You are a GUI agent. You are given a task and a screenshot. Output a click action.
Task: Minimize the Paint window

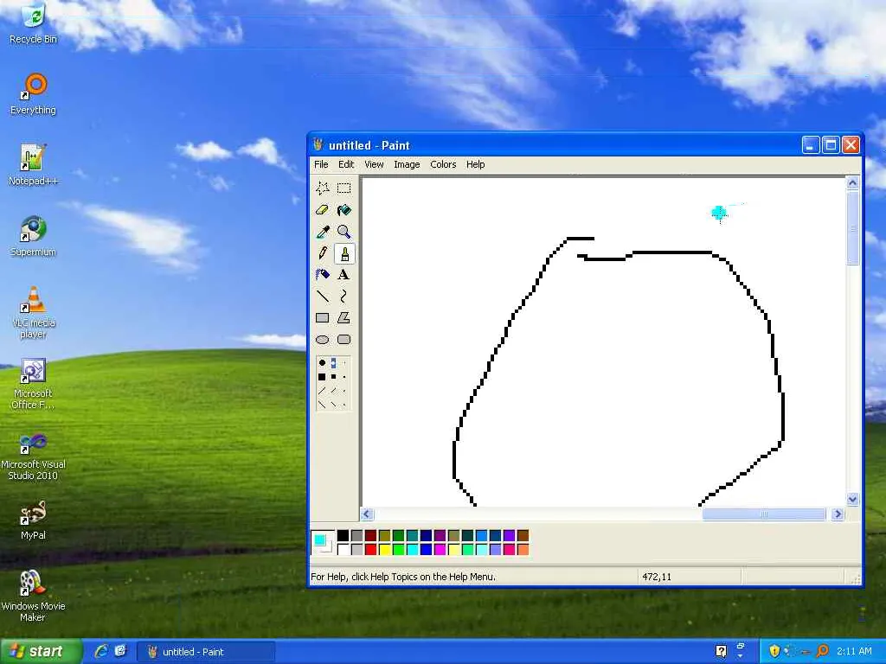pyautogui.click(x=810, y=145)
